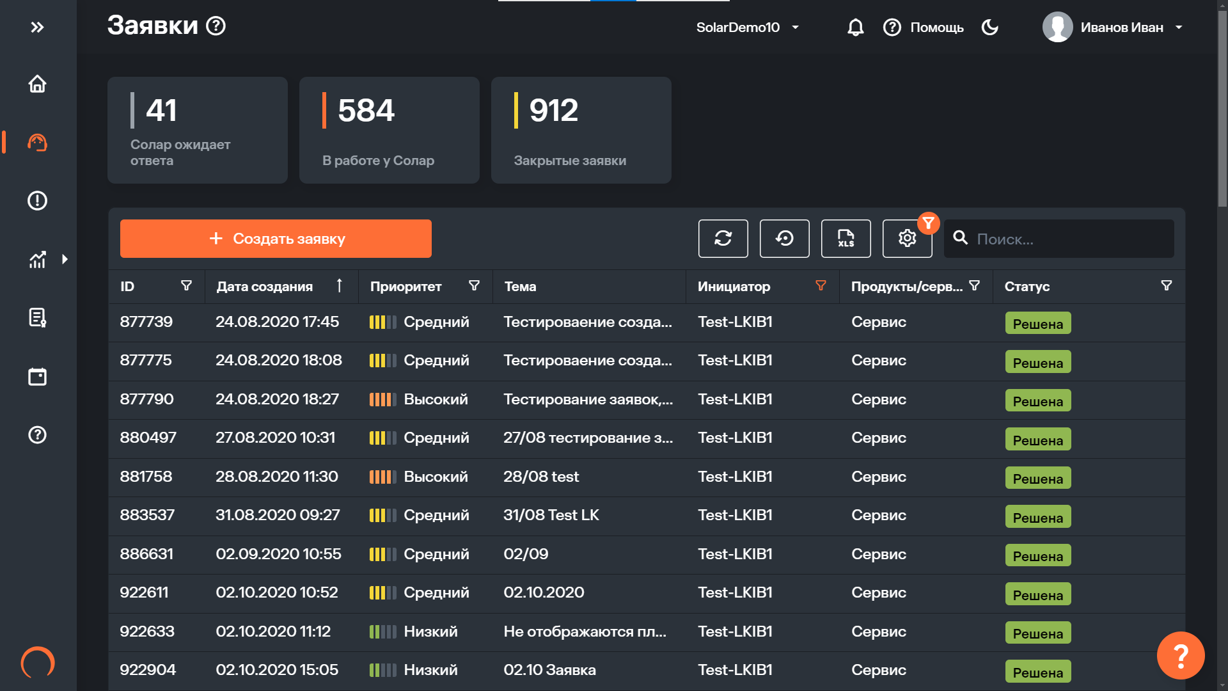Open support requests headset sidebar icon

click(x=37, y=142)
